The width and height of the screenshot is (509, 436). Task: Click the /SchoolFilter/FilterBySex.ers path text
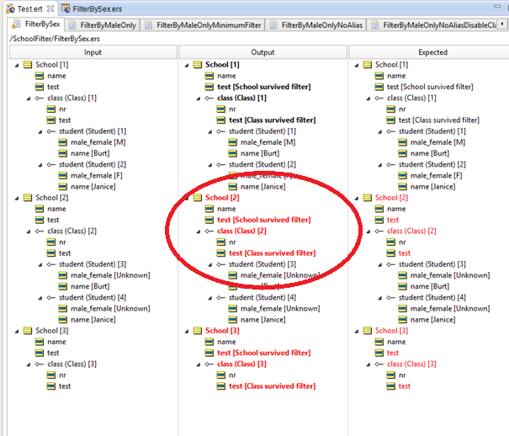[55, 39]
